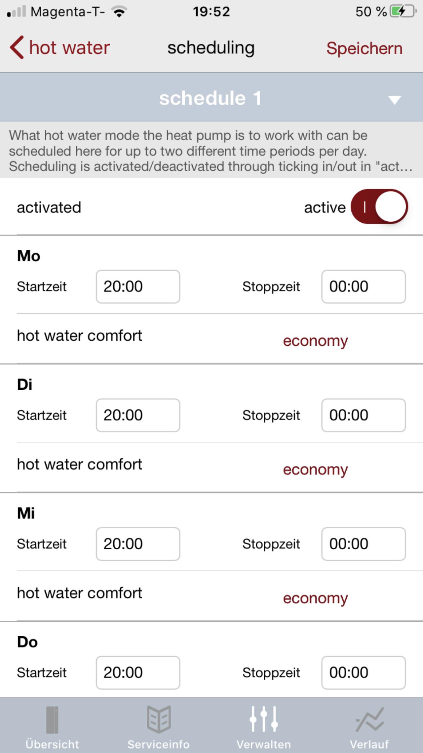
Task: Tap the Wi-Fi status icon
Action: click(x=119, y=12)
